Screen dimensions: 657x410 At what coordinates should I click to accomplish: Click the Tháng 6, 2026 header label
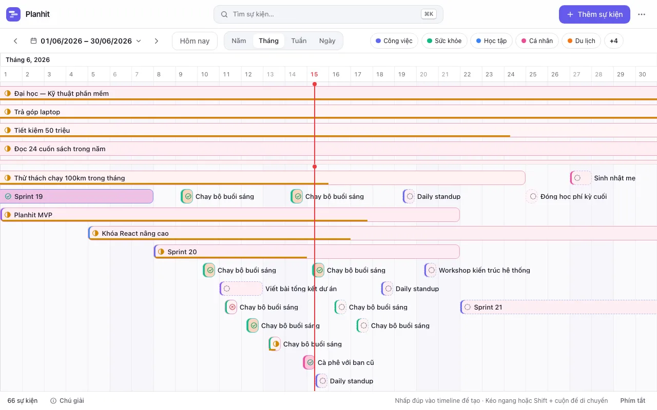pos(28,60)
